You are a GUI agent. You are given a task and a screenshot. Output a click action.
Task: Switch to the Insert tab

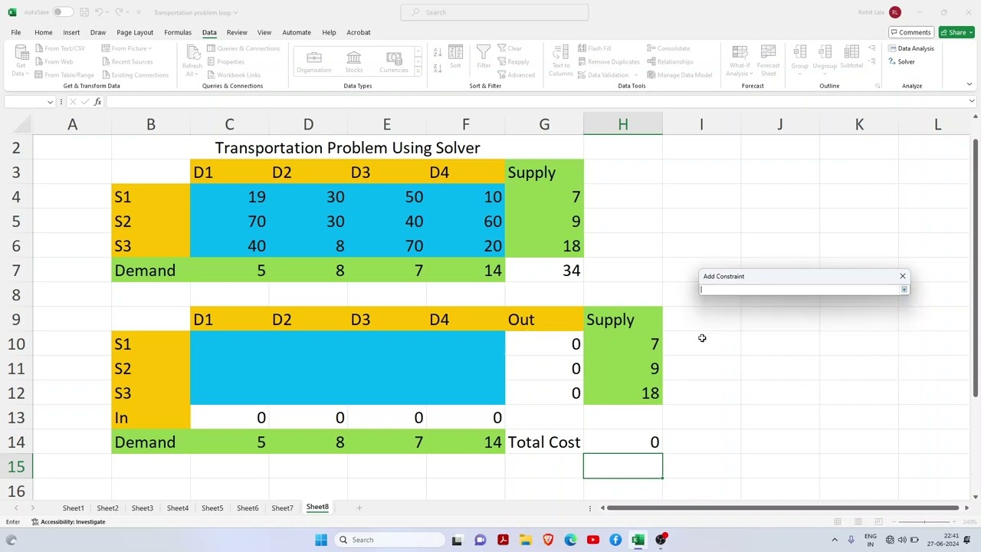point(71,32)
